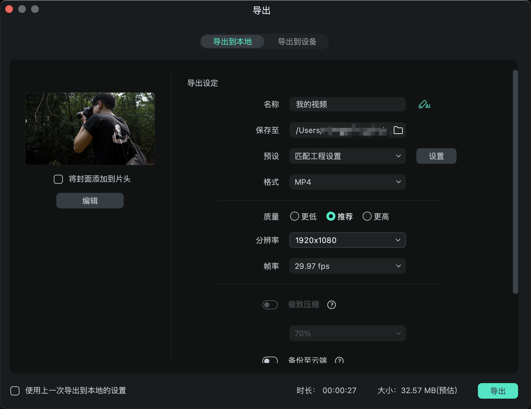The height and width of the screenshot is (409, 531).
Task: Switch to the 导出到设备 tab
Action: pyautogui.click(x=297, y=41)
